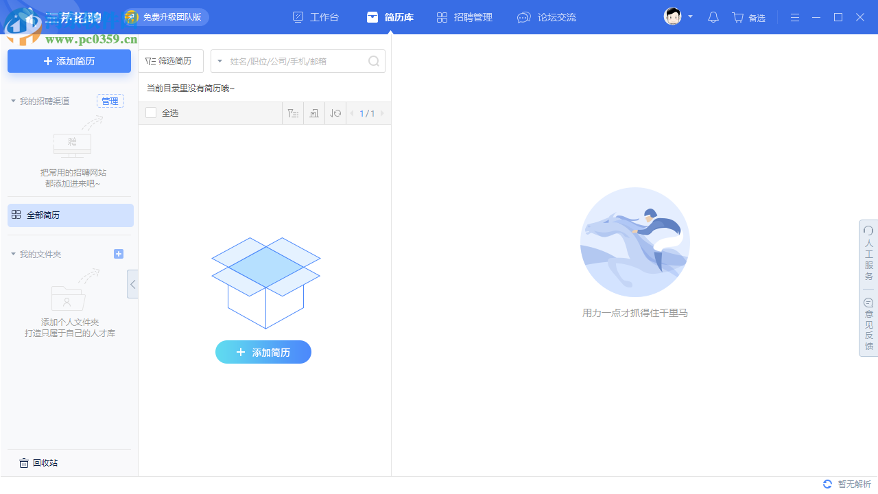The image size is (878, 494).
Task: Open the 招聘管理 tab
Action: (x=464, y=17)
